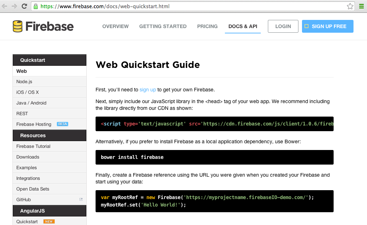Viewport: 367px width, 225px height.
Task: Collapse the Quickstart sidebar section
Action: (49, 60)
